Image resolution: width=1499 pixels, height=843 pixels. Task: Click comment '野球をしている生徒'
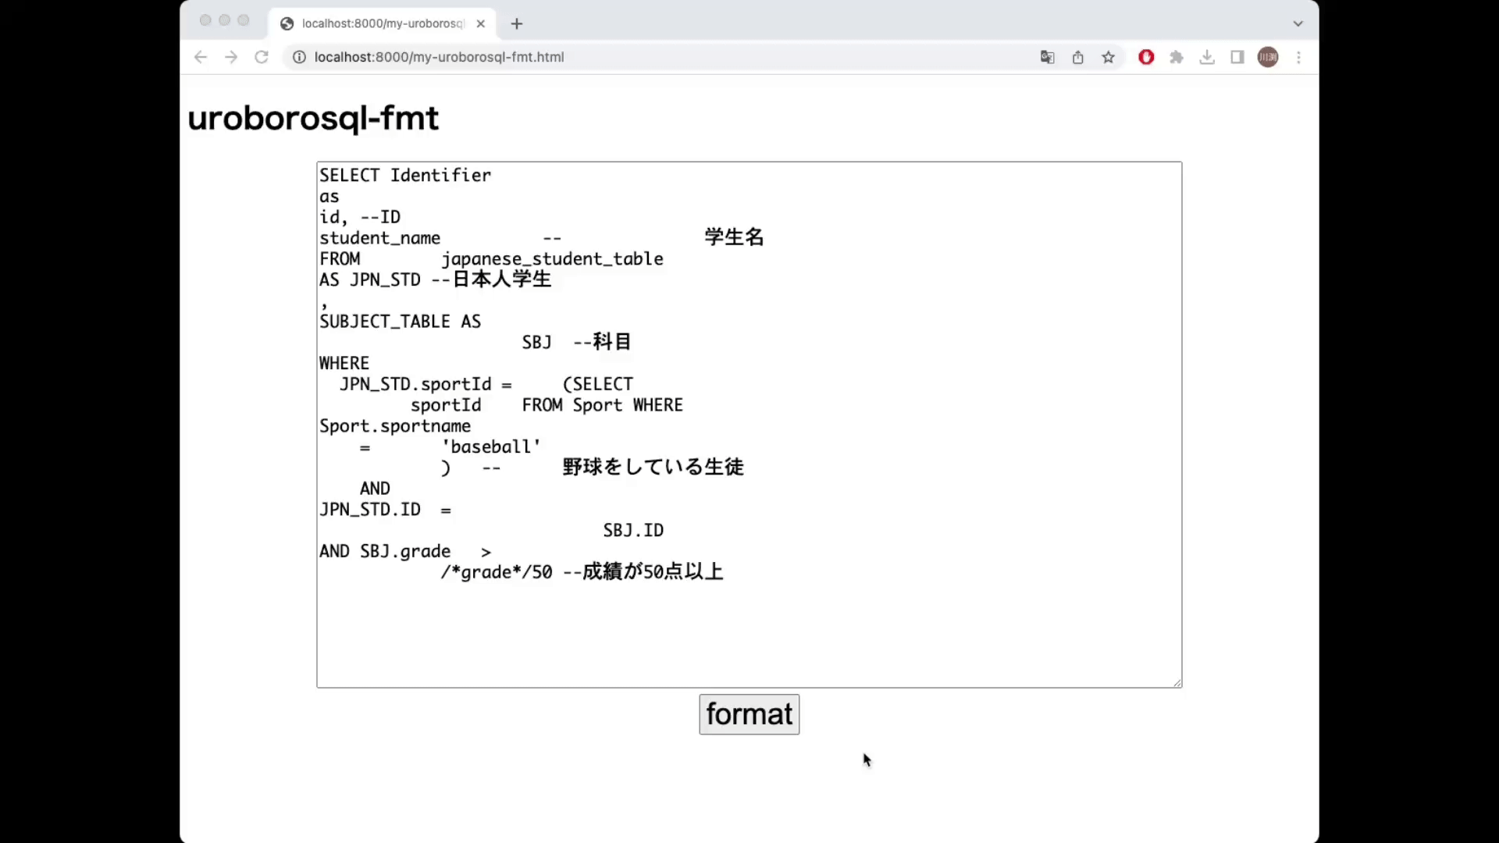pyautogui.click(x=653, y=467)
